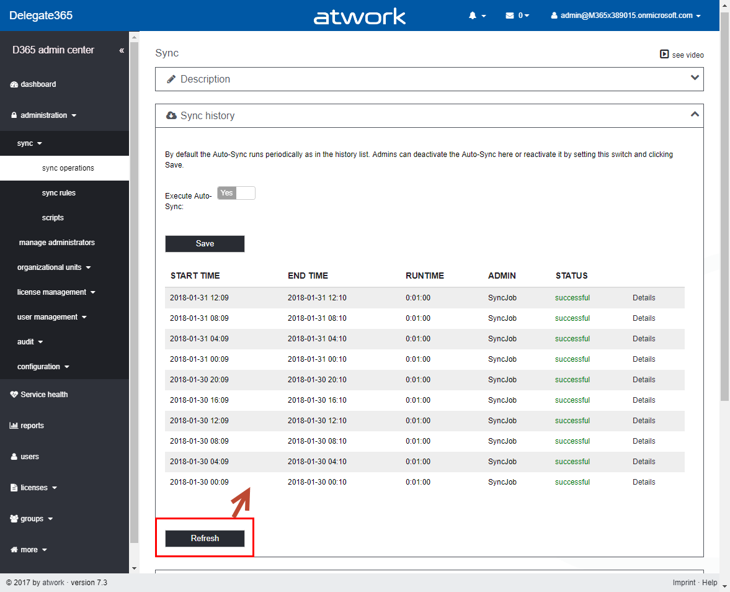
Task: Collapse sidebar with double chevron icon
Action: (122, 50)
